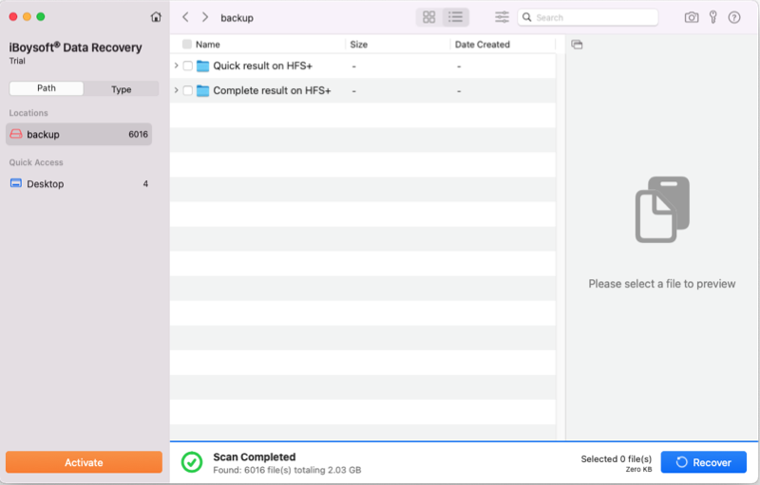
Task: Switch to grid view
Action: tap(429, 17)
